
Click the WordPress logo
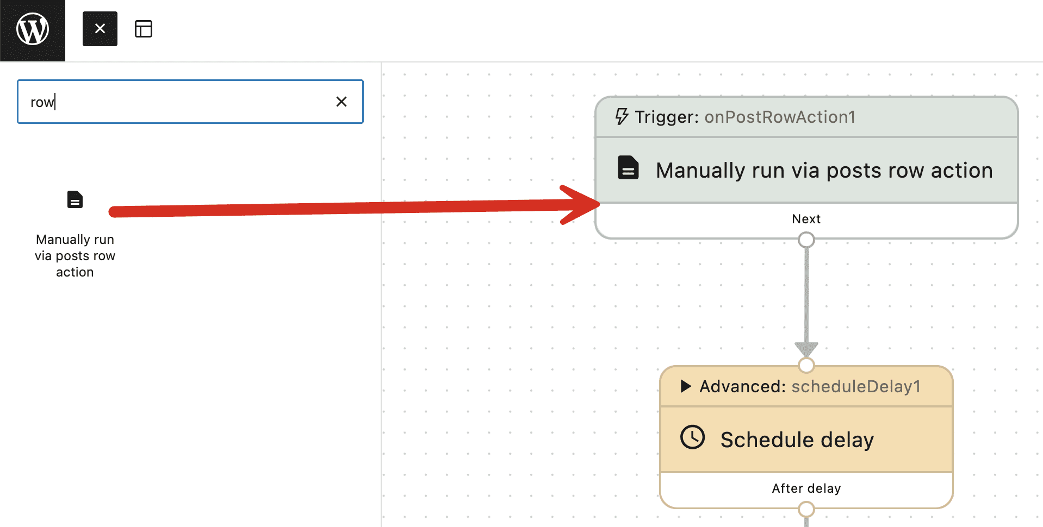[33, 29]
